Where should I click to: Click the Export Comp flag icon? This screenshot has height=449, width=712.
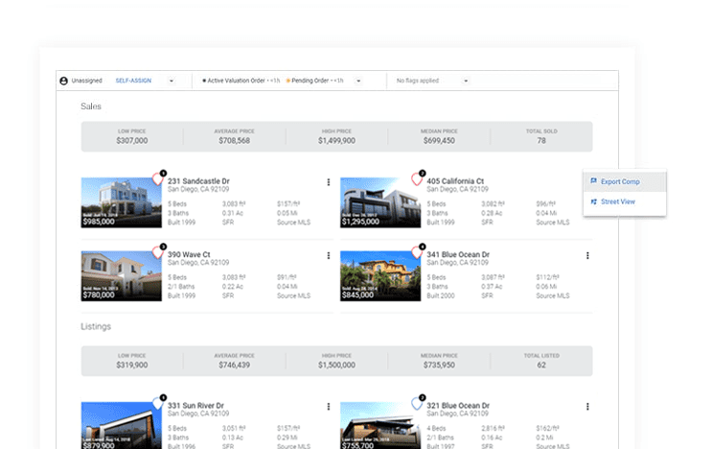(x=593, y=181)
